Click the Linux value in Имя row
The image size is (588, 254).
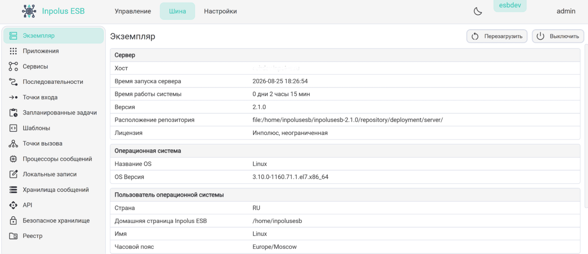tap(260, 234)
